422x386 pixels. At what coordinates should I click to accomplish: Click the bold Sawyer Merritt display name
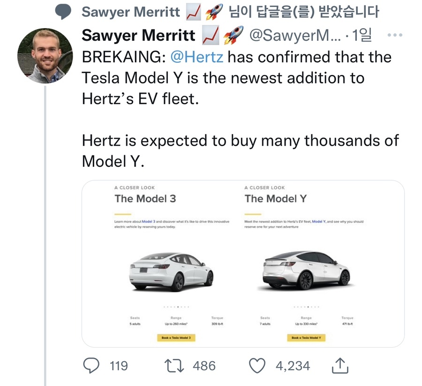(x=139, y=36)
